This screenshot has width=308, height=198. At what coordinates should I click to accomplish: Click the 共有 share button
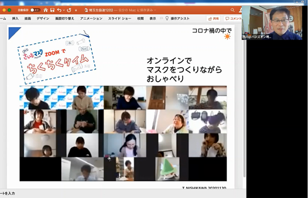pyautogui.click(x=213, y=19)
